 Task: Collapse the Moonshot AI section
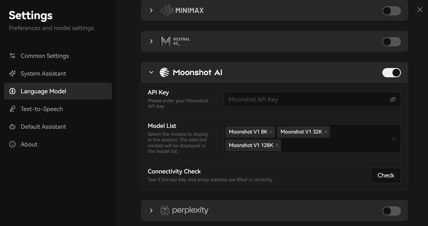[x=151, y=72]
